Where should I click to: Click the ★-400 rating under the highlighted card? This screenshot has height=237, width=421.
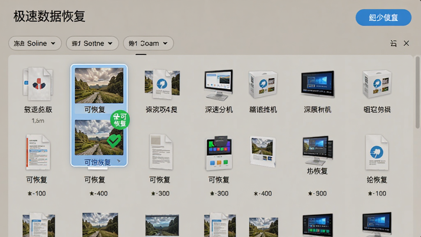99,193
